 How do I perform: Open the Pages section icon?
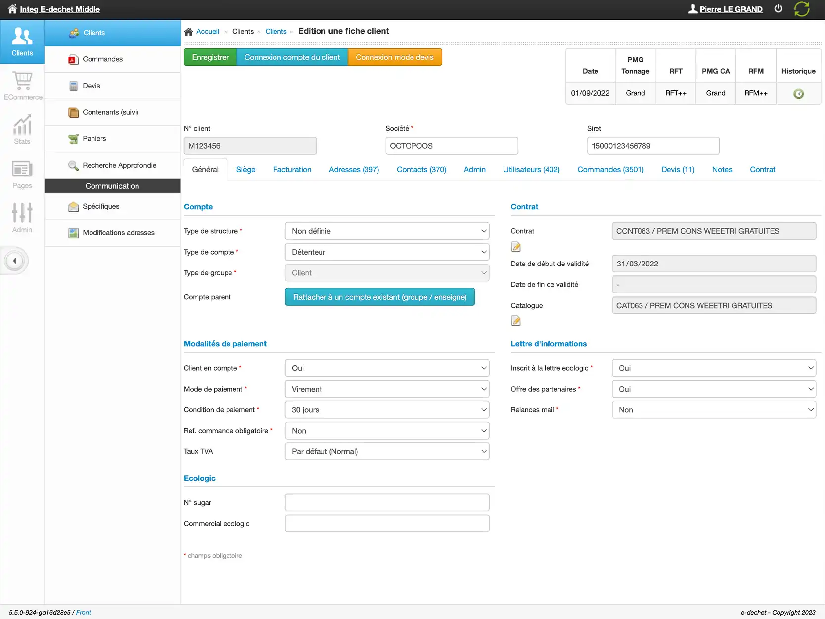pos(22,174)
